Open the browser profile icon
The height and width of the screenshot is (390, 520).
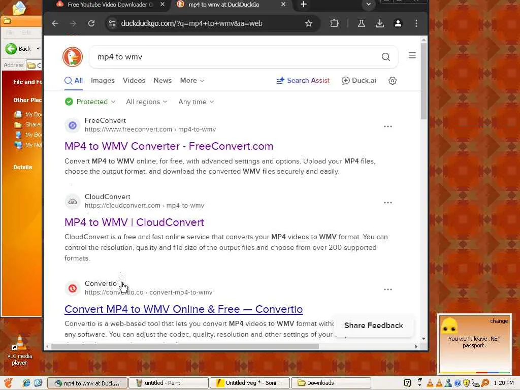click(398, 23)
